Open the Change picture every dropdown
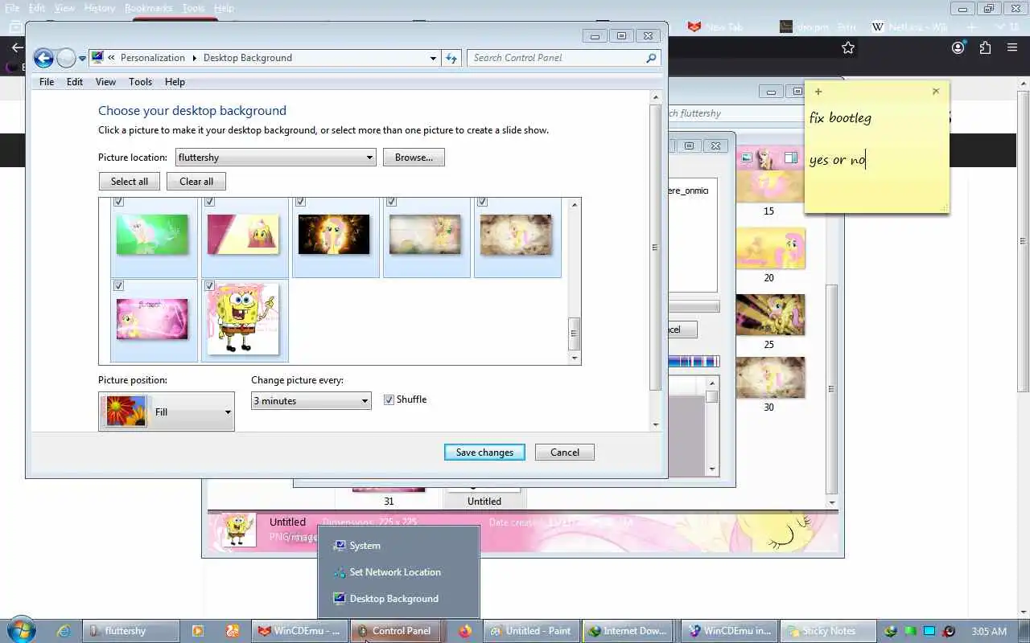 point(311,400)
